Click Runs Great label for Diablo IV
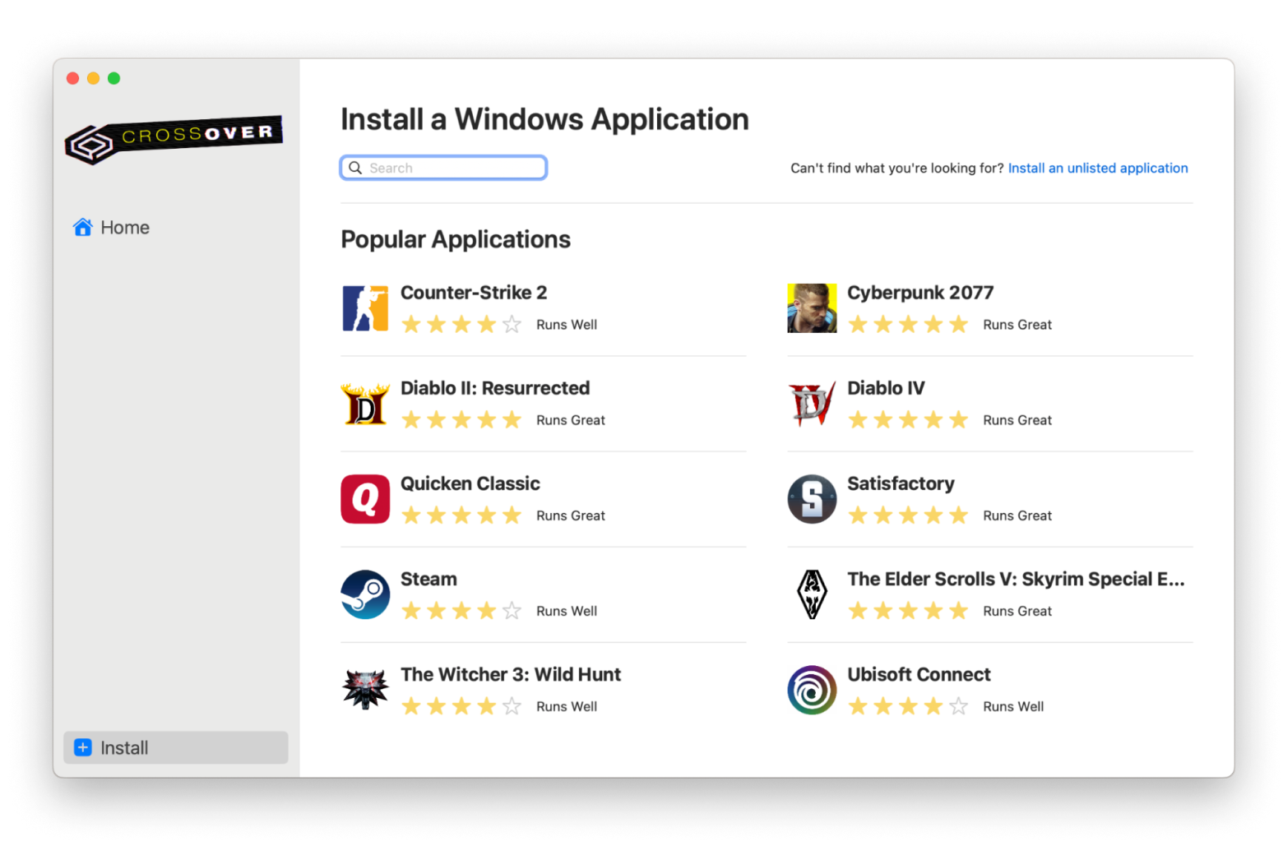1283x855 pixels. coord(1017,420)
